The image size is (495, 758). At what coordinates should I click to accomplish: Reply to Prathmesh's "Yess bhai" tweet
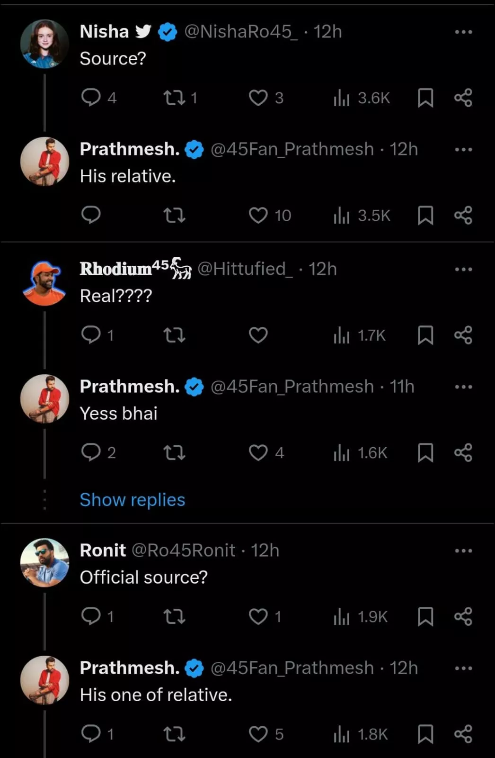point(91,452)
